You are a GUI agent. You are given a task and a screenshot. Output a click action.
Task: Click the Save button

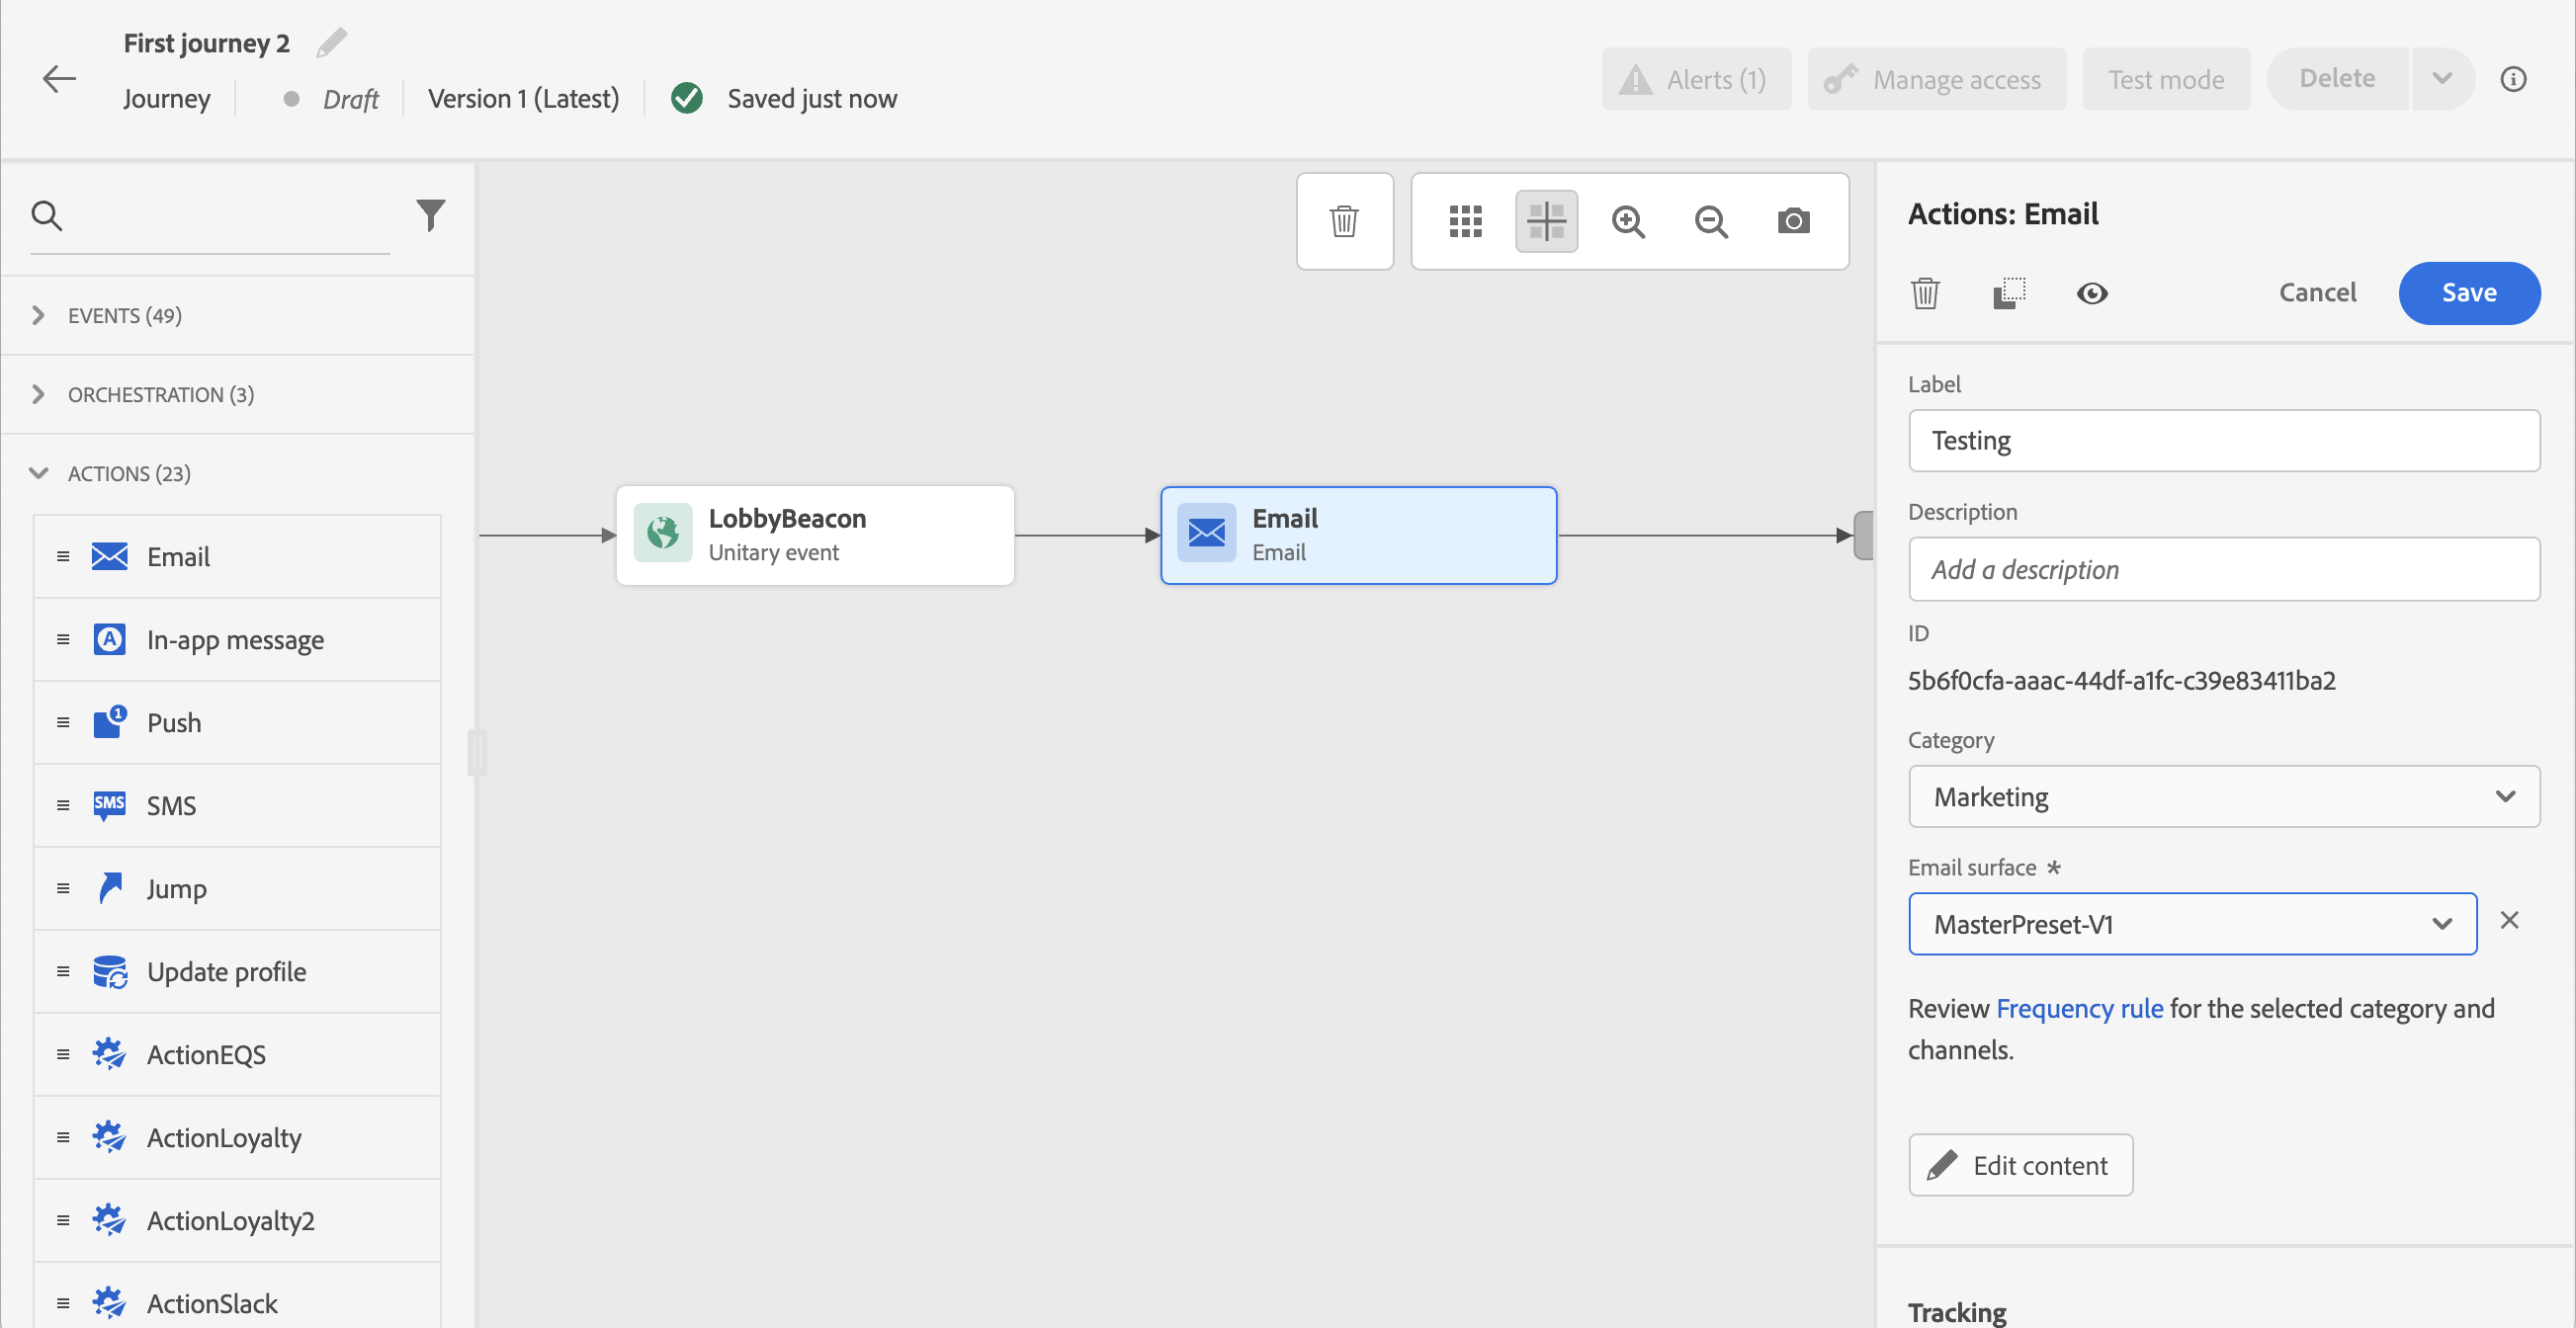2468,292
